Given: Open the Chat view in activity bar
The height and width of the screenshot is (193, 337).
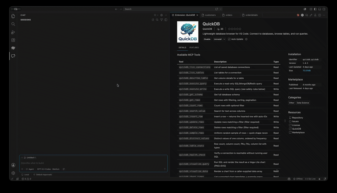Looking at the screenshot, I should (x=13, y=56).
